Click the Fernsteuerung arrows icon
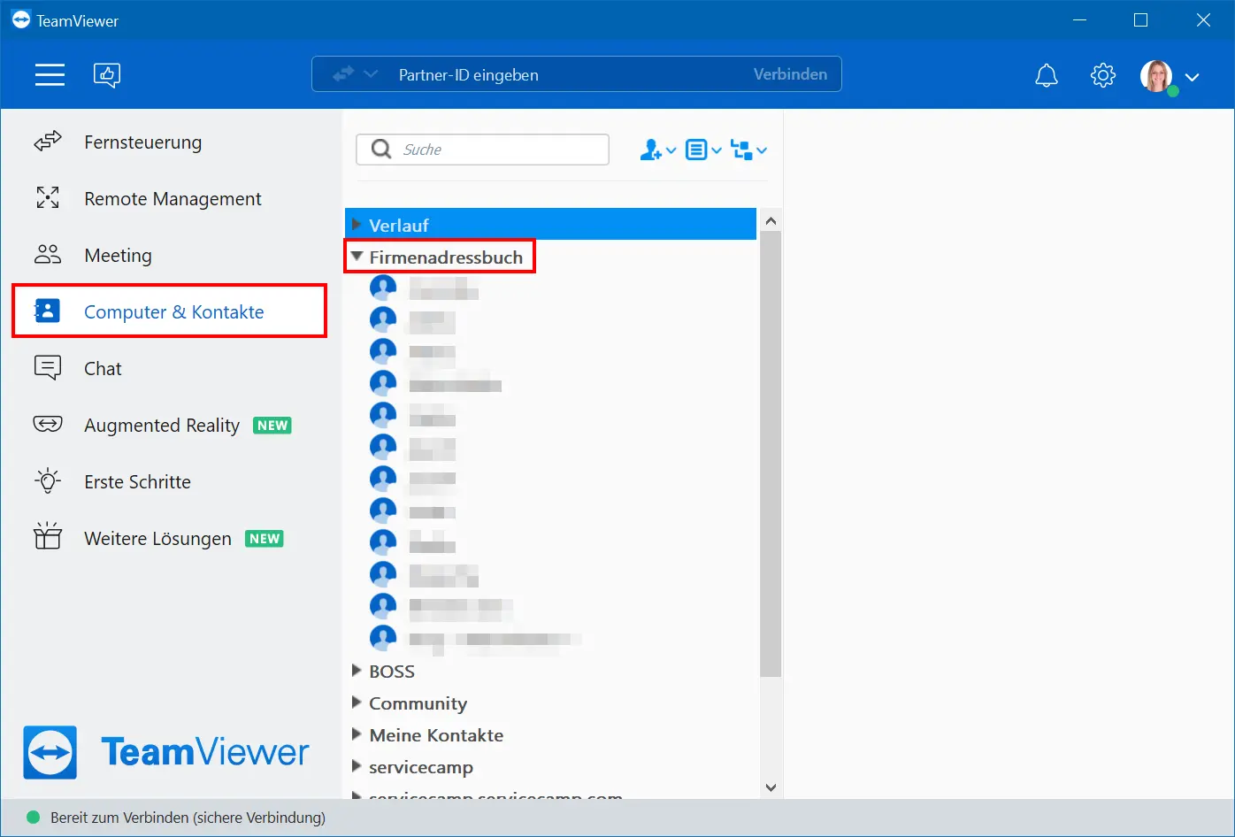The image size is (1235, 837). pos(48,142)
